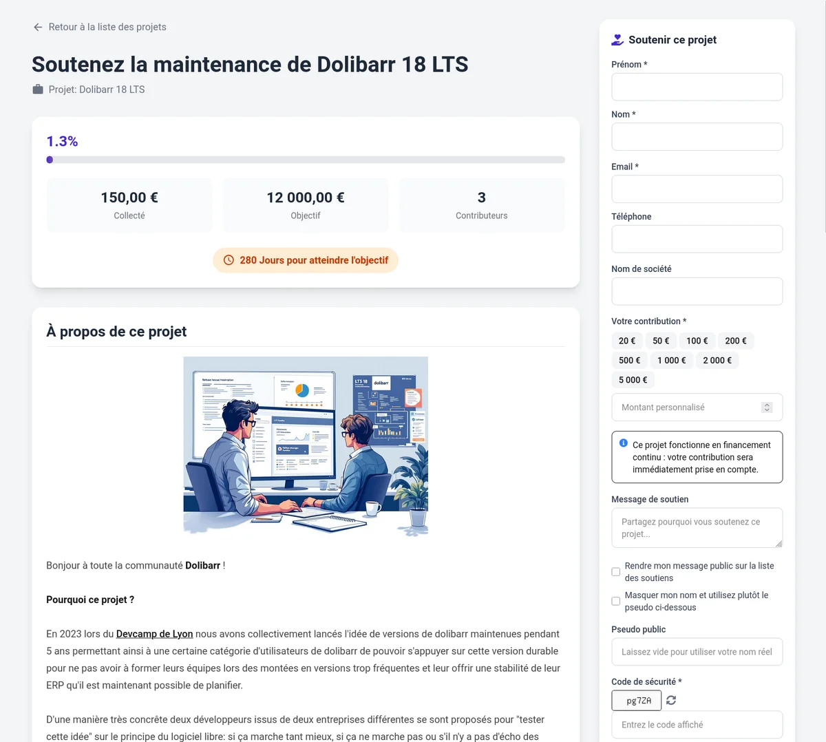Enable Rendre mon message public checkbox
The width and height of the screenshot is (826, 742).
pyautogui.click(x=616, y=572)
